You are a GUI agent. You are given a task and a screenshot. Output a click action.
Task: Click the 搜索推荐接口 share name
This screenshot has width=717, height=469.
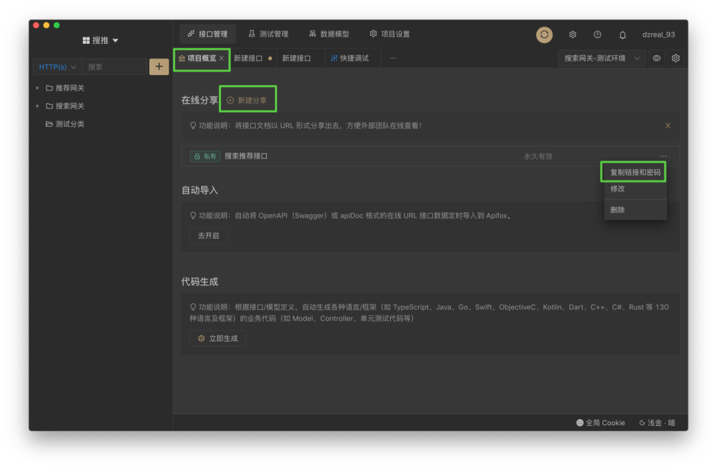point(246,157)
